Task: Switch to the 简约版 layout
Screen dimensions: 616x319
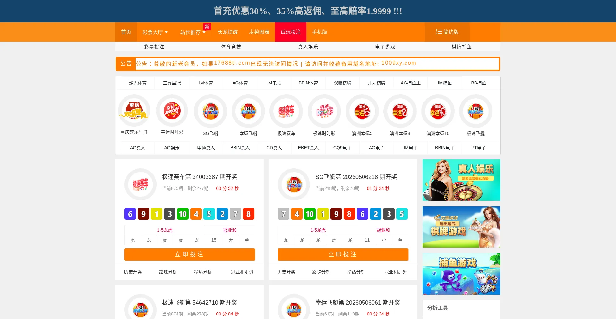Action: point(447,32)
